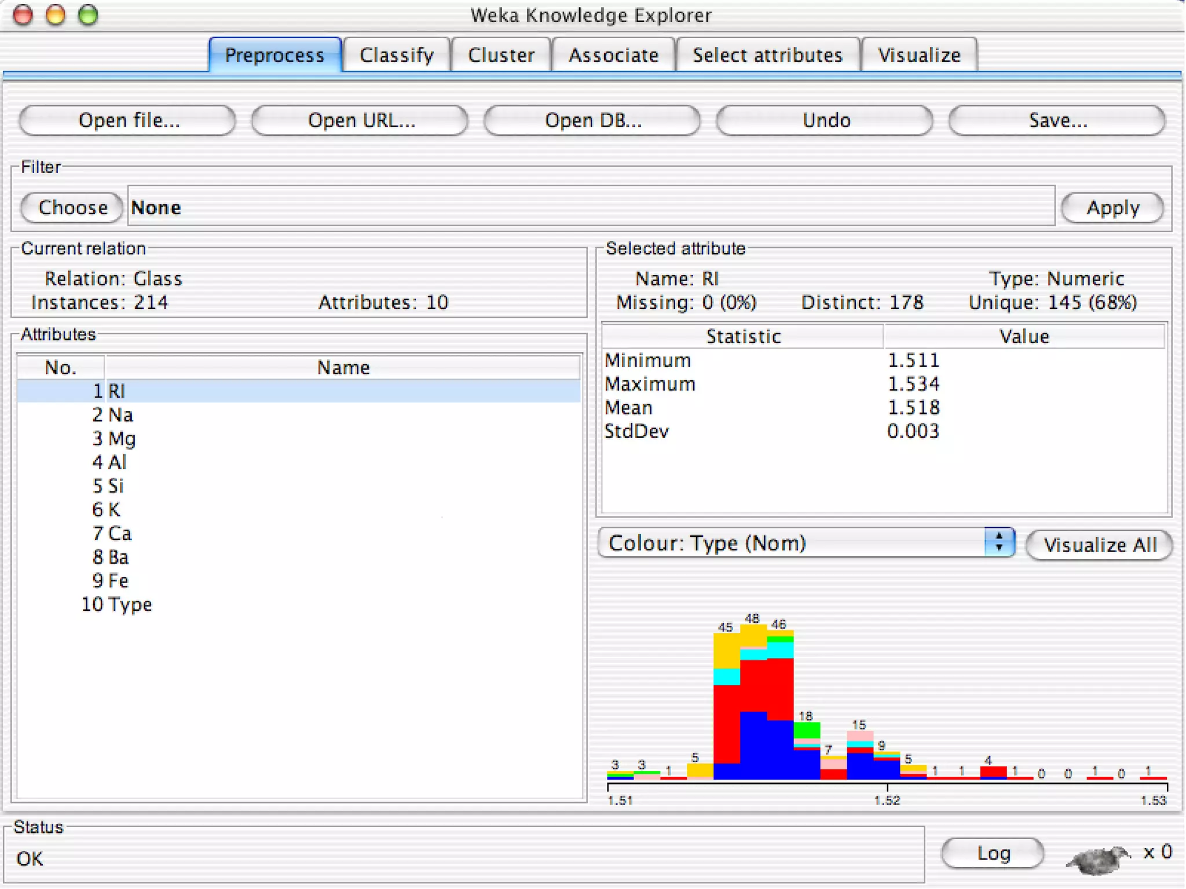Click the filter name field showing None
1186x889 pixels.
591,207
